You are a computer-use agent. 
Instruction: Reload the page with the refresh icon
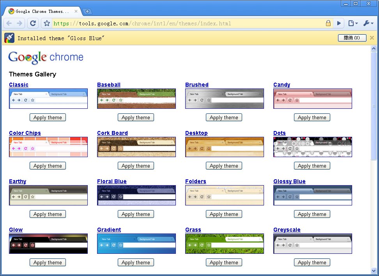click(33, 23)
